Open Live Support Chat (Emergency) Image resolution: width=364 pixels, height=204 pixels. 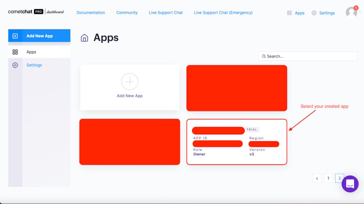pyautogui.click(x=223, y=12)
